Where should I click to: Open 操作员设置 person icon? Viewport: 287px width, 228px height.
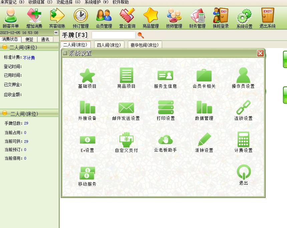click(243, 76)
